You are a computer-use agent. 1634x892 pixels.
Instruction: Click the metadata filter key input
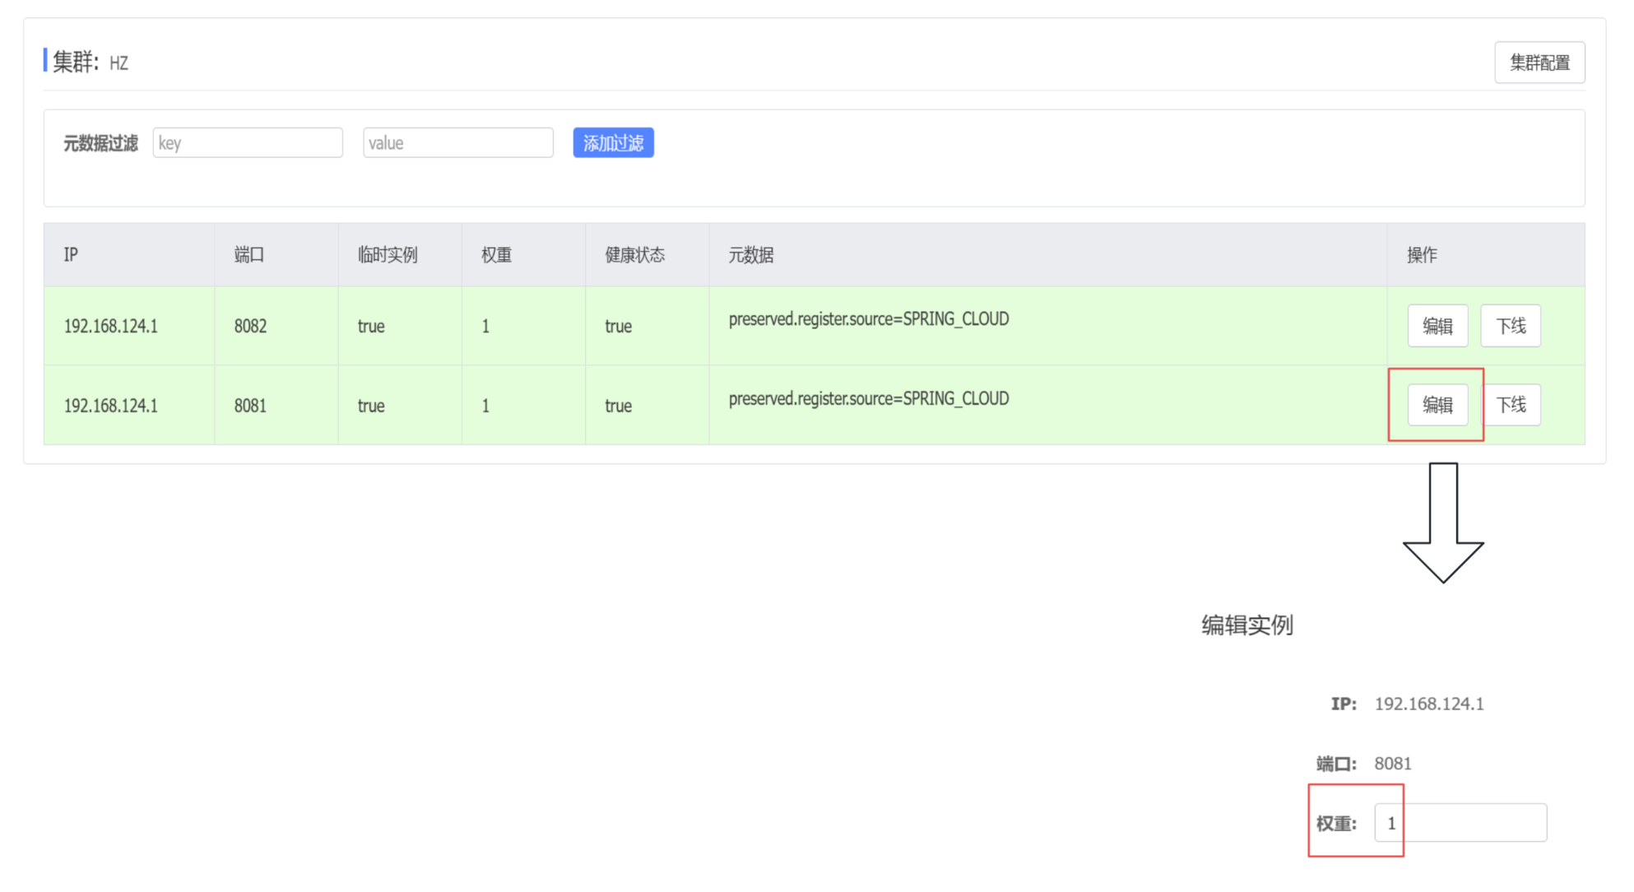[x=248, y=143]
